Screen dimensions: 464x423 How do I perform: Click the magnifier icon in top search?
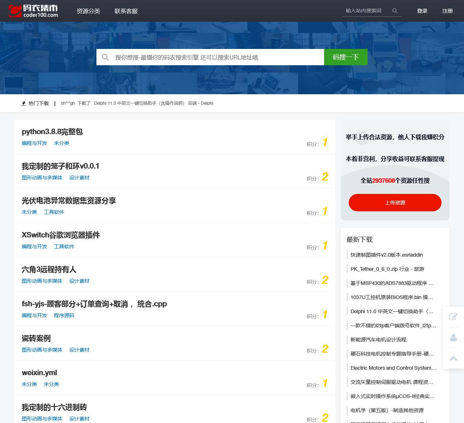coord(395,11)
